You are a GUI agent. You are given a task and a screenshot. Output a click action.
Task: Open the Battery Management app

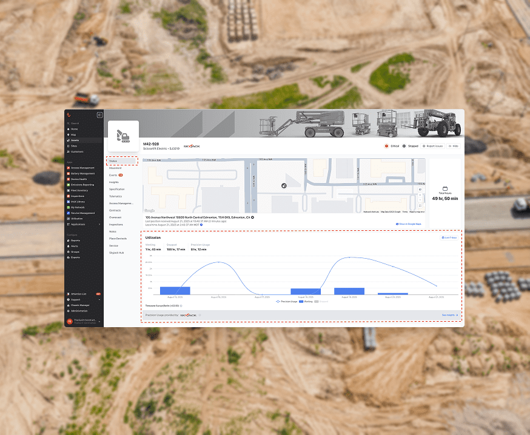point(81,174)
